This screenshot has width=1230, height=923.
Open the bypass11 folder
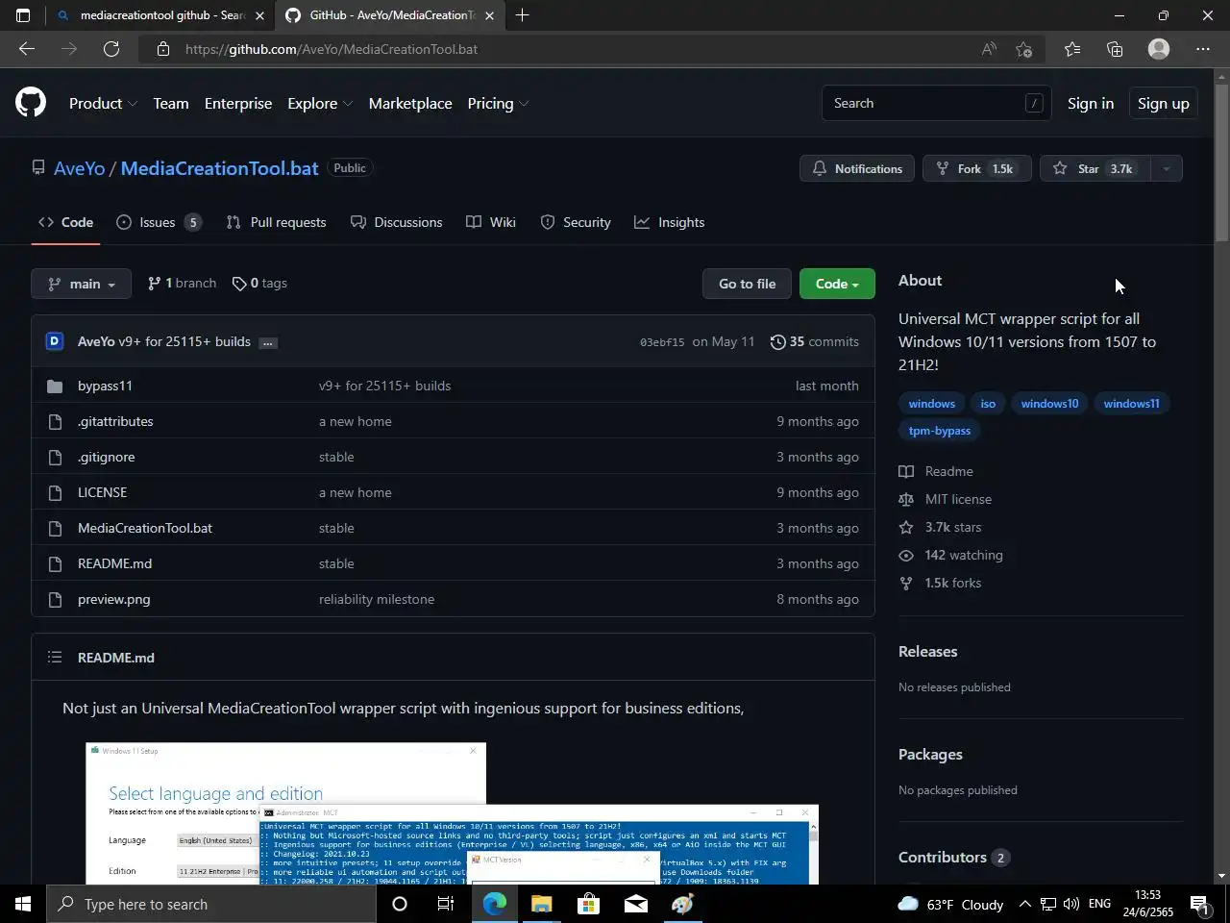pyautogui.click(x=105, y=386)
